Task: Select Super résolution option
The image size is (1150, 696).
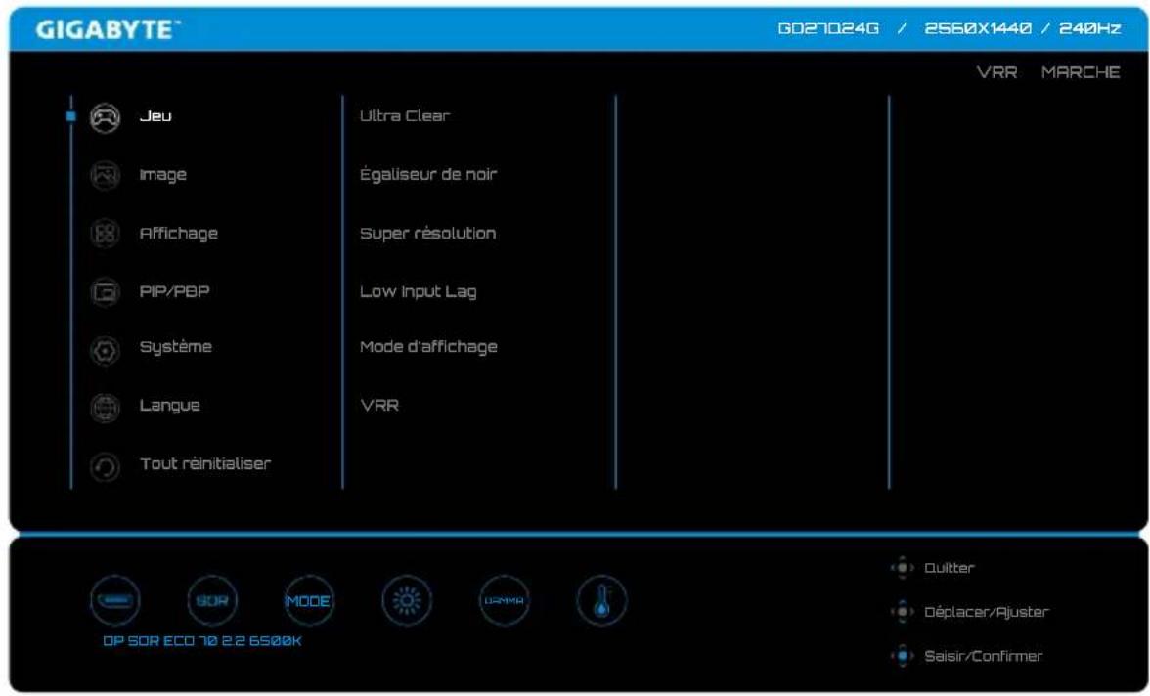Action: [427, 234]
